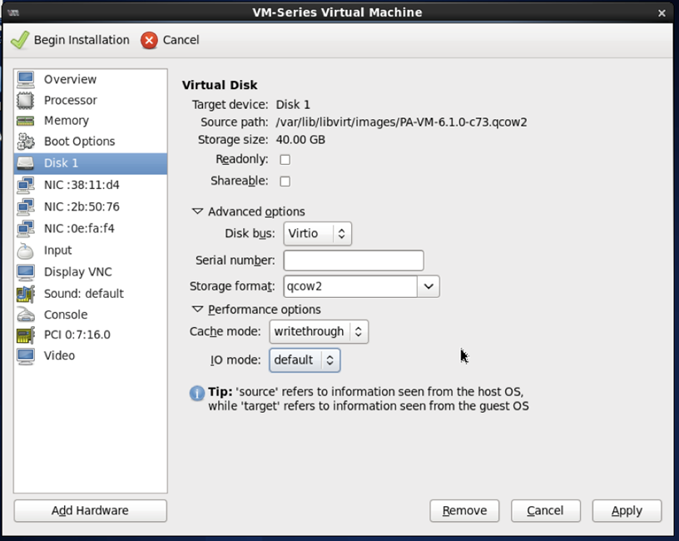The height and width of the screenshot is (541, 679).
Task: Select the Input mouse icon entry
Action: 27,251
